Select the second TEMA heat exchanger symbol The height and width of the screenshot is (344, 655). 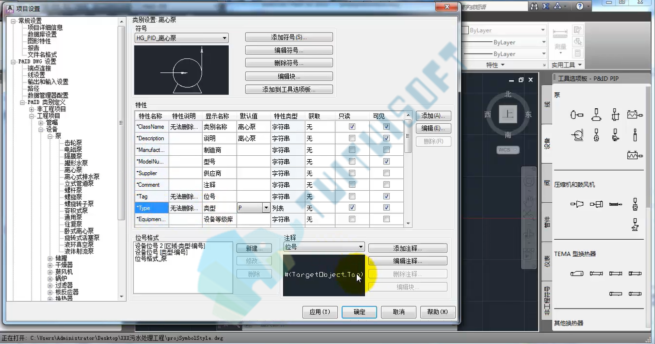[596, 273]
